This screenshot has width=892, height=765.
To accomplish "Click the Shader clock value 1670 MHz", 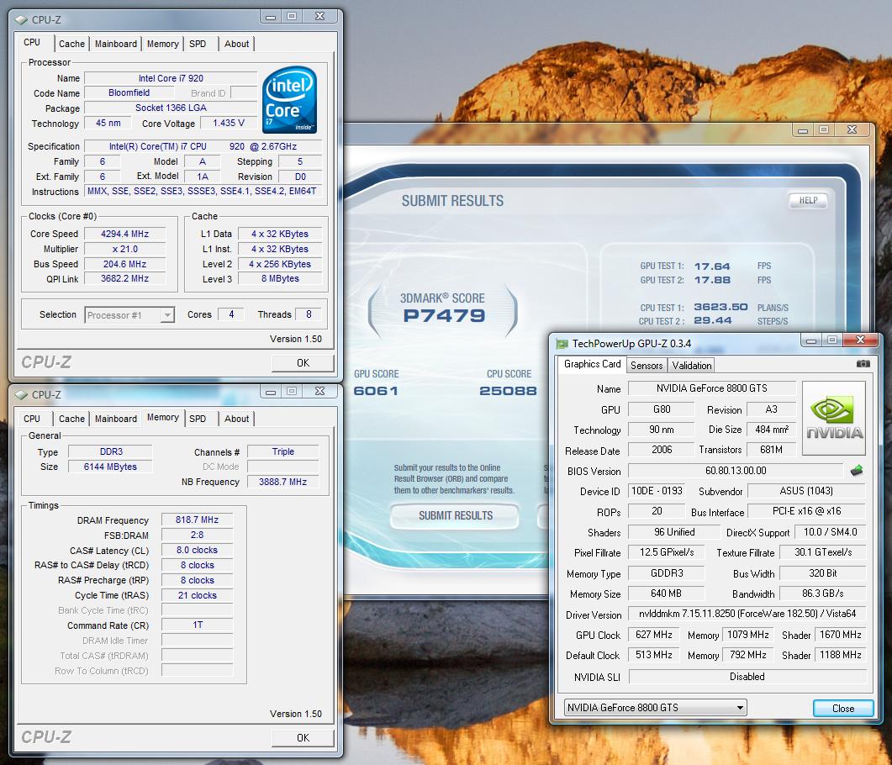I will pyautogui.click(x=840, y=635).
